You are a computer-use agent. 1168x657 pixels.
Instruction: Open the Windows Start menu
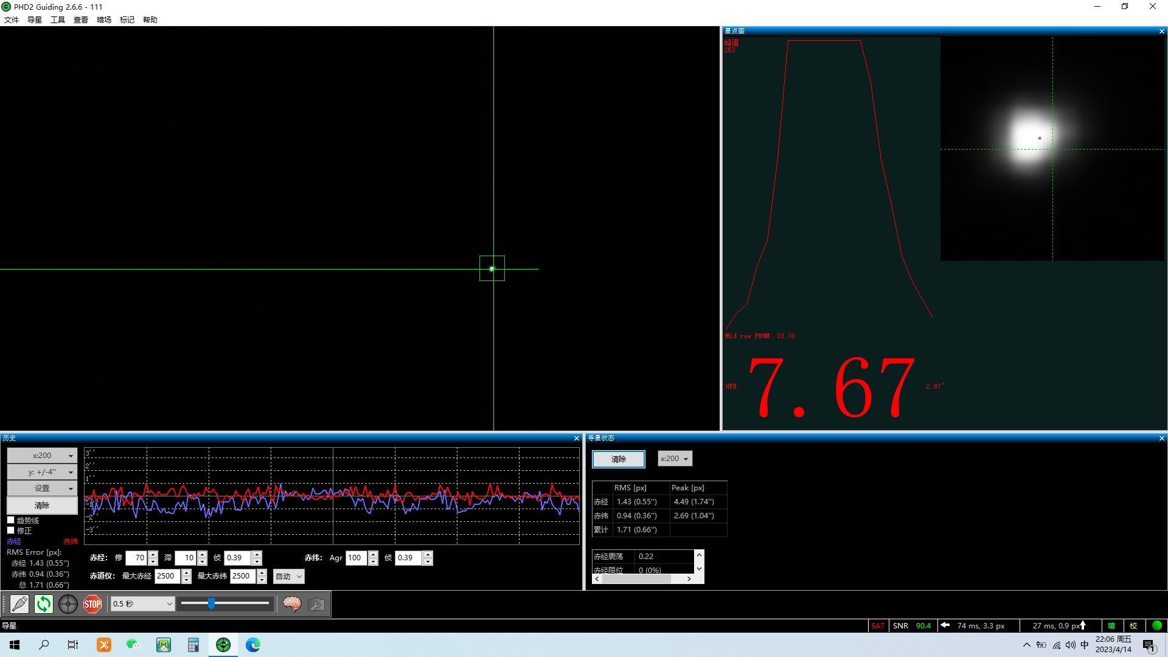click(15, 645)
